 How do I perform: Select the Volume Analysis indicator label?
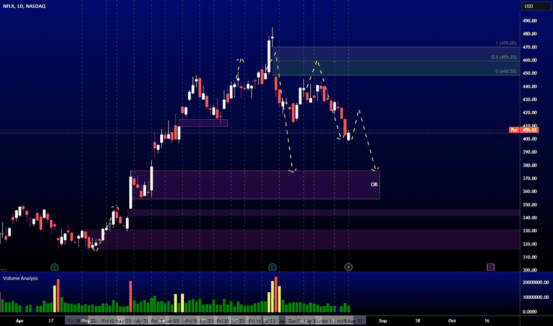coord(20,278)
